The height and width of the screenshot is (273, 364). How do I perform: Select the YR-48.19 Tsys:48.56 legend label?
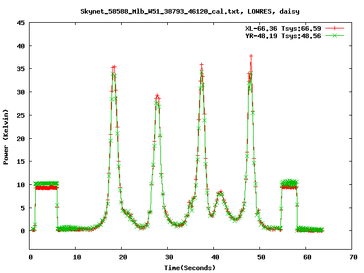(x=283, y=36)
